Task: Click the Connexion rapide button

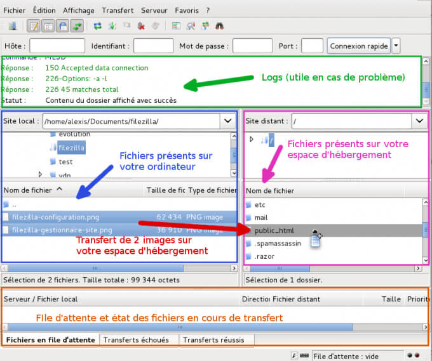Action: pyautogui.click(x=359, y=46)
